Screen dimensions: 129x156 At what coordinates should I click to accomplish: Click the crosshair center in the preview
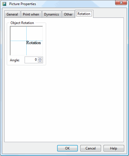(x=26, y=41)
